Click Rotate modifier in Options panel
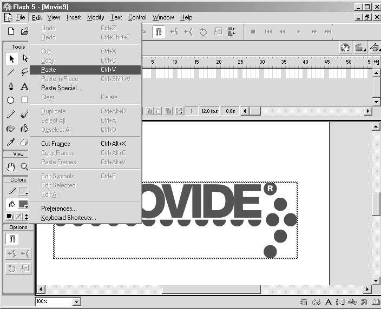The width and height of the screenshot is (381, 309). 11,268
